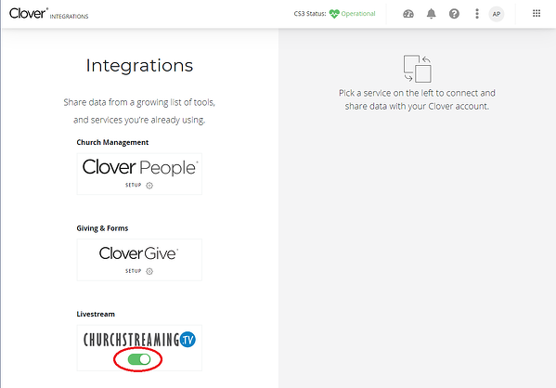Open the vertical three-dot more menu
Screen dimensions: 556x388
477,14
